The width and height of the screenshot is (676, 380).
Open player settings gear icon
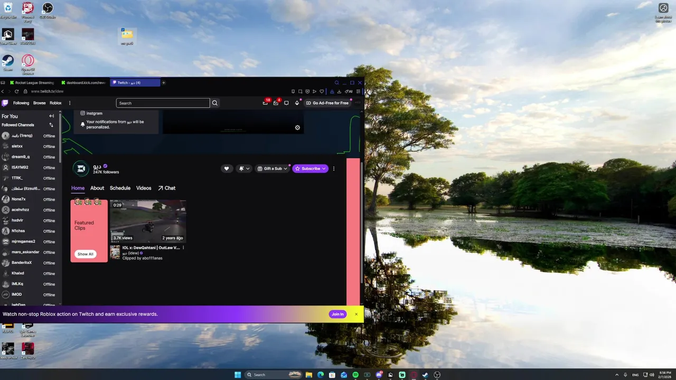point(297,128)
